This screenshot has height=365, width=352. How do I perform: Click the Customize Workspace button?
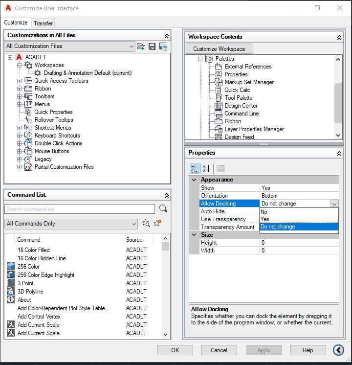point(219,48)
